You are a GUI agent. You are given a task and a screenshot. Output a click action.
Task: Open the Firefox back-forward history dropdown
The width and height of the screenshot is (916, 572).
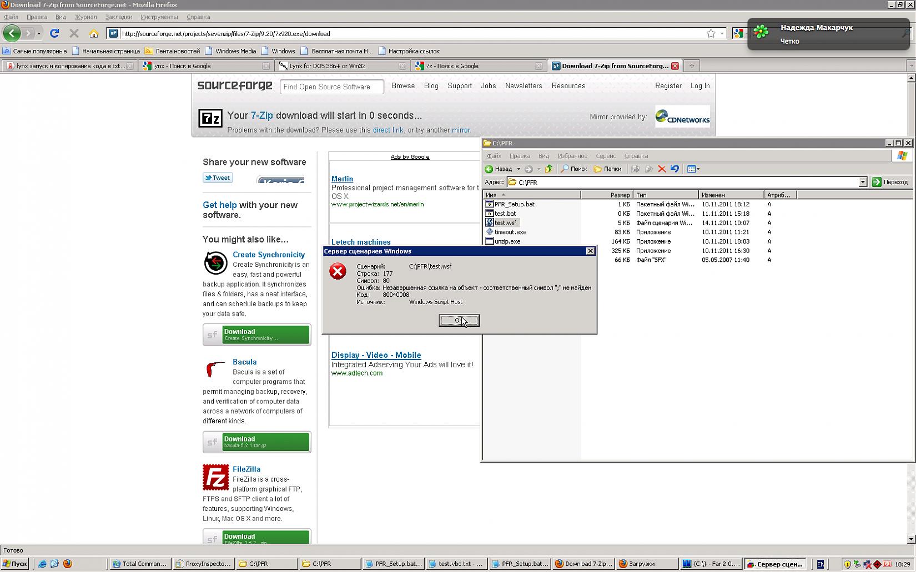[39, 33]
